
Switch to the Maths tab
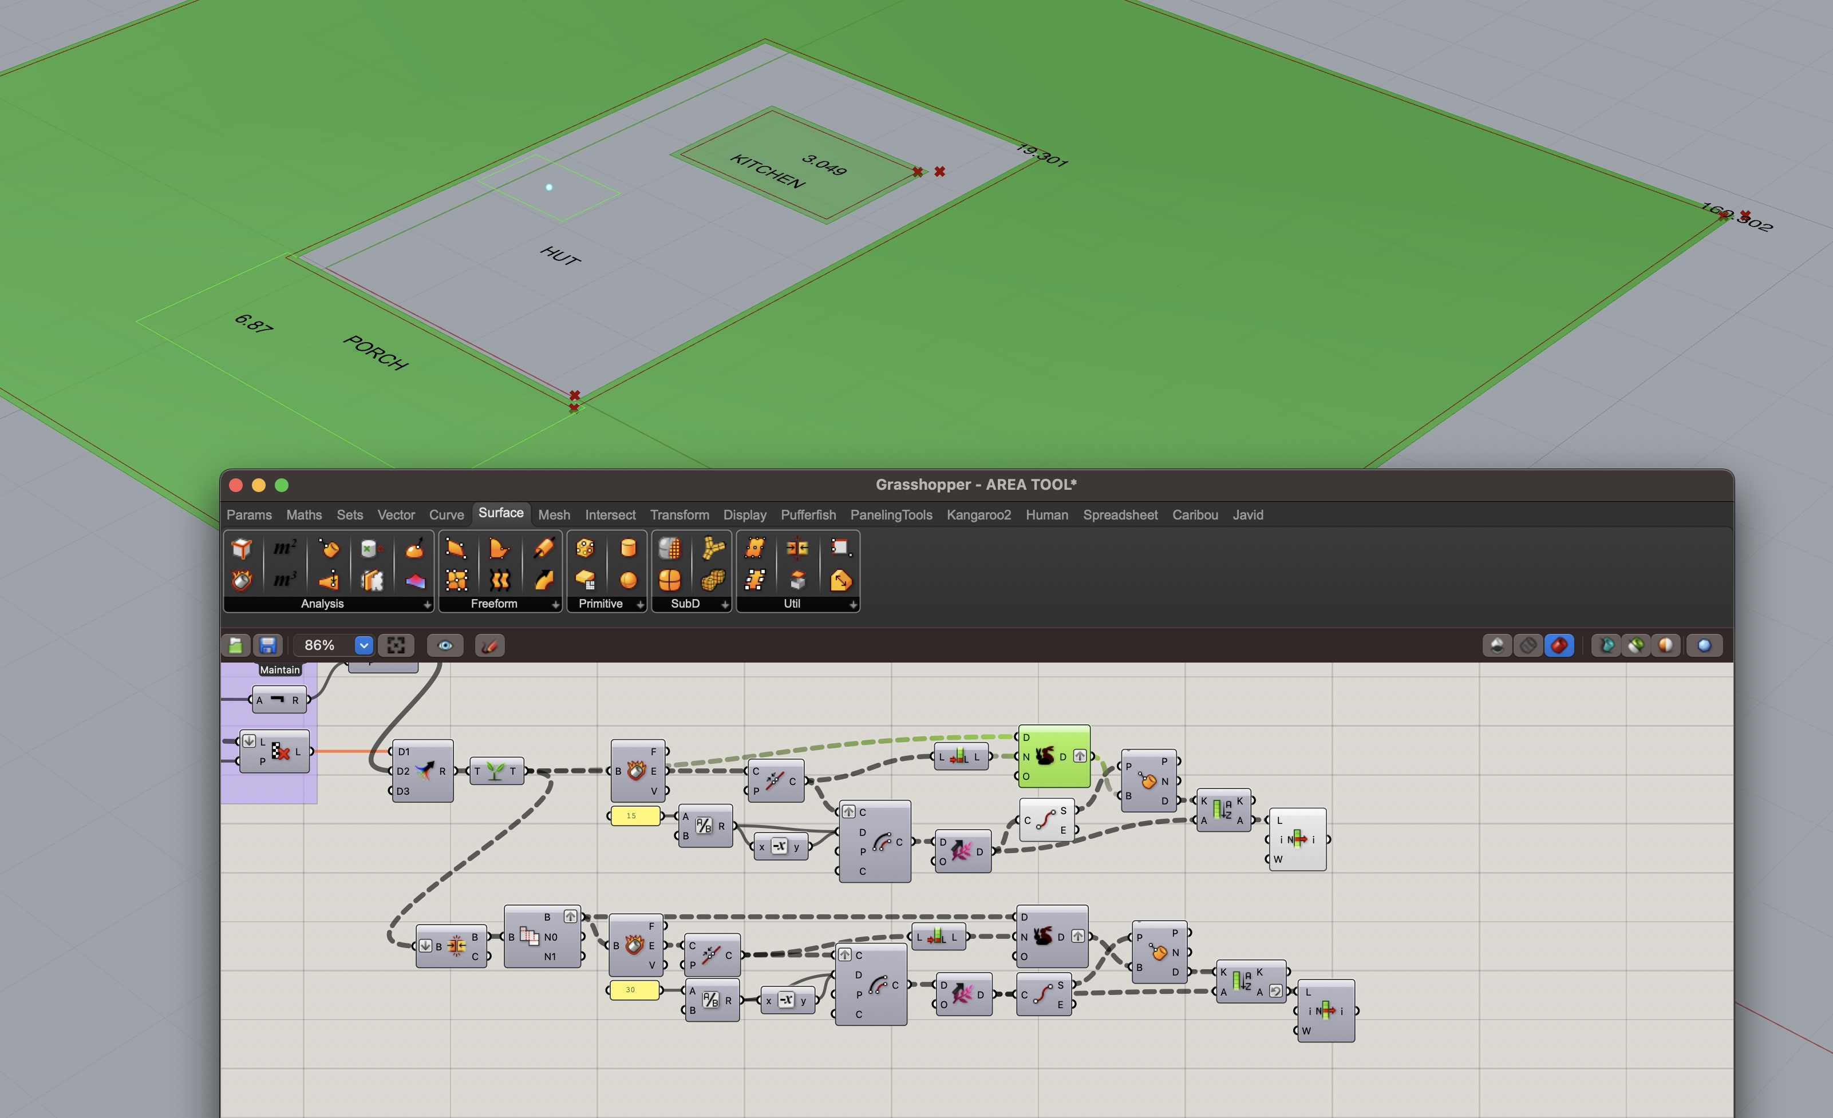[305, 514]
